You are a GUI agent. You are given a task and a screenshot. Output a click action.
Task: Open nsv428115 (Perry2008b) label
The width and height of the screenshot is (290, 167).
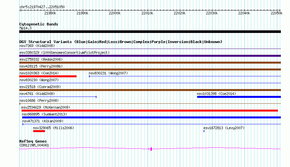41,66
